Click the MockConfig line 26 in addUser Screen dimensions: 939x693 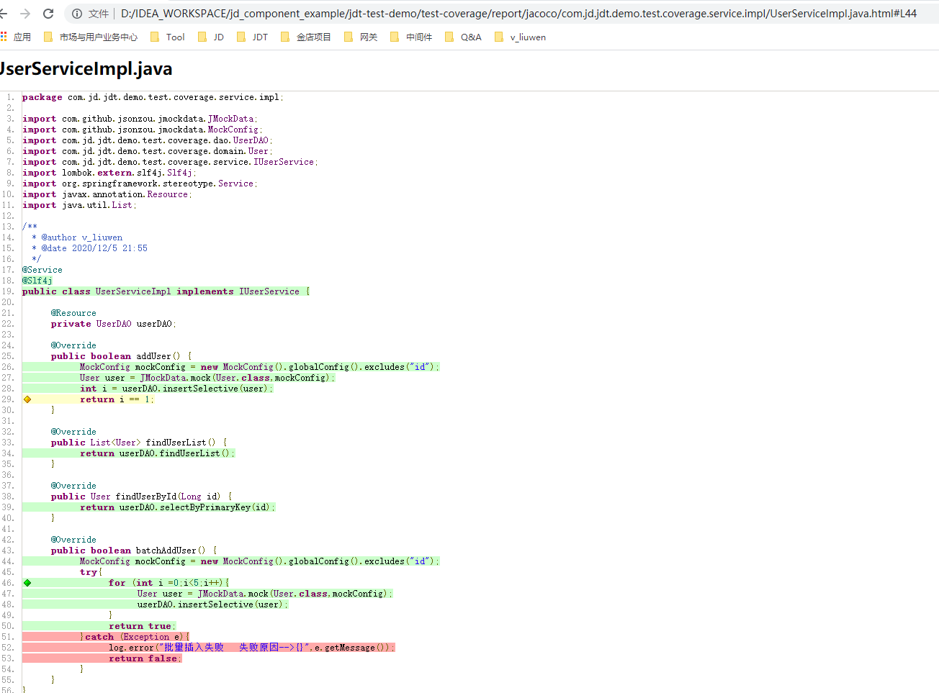click(x=259, y=367)
